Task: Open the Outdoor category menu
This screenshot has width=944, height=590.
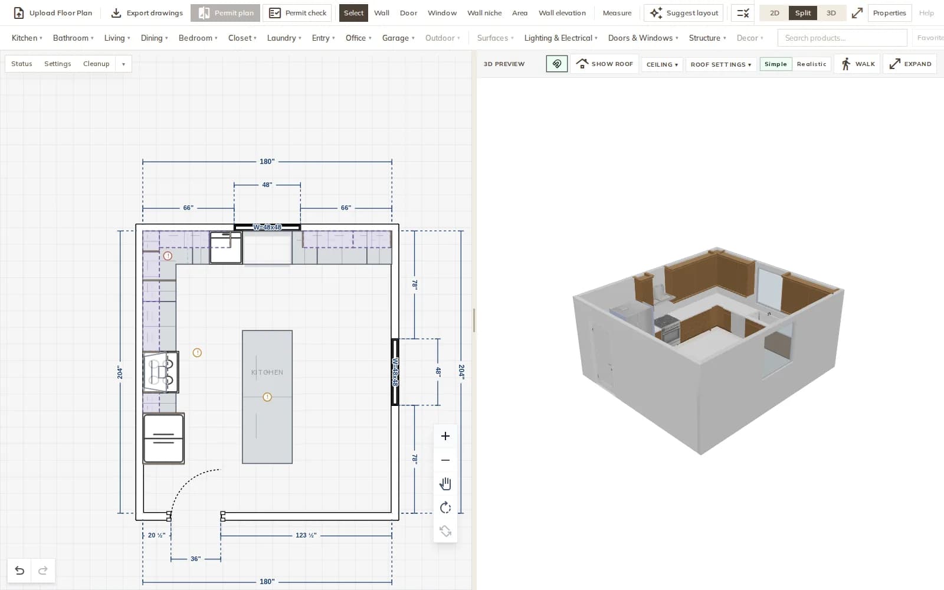Action: [x=442, y=38]
